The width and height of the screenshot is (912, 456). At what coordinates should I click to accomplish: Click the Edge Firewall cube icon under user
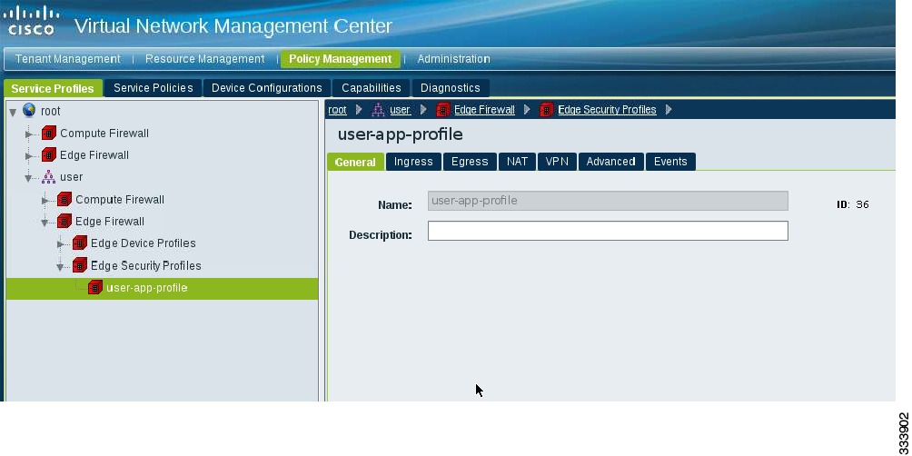pyautogui.click(x=64, y=222)
